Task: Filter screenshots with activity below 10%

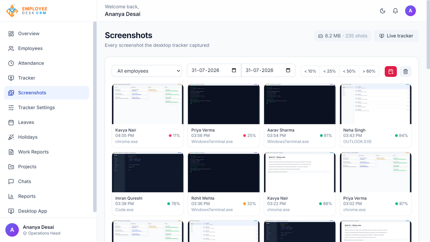Action: 310,71
